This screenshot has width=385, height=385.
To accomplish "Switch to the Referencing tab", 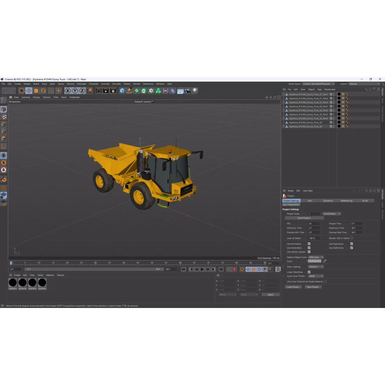I will [x=346, y=201].
